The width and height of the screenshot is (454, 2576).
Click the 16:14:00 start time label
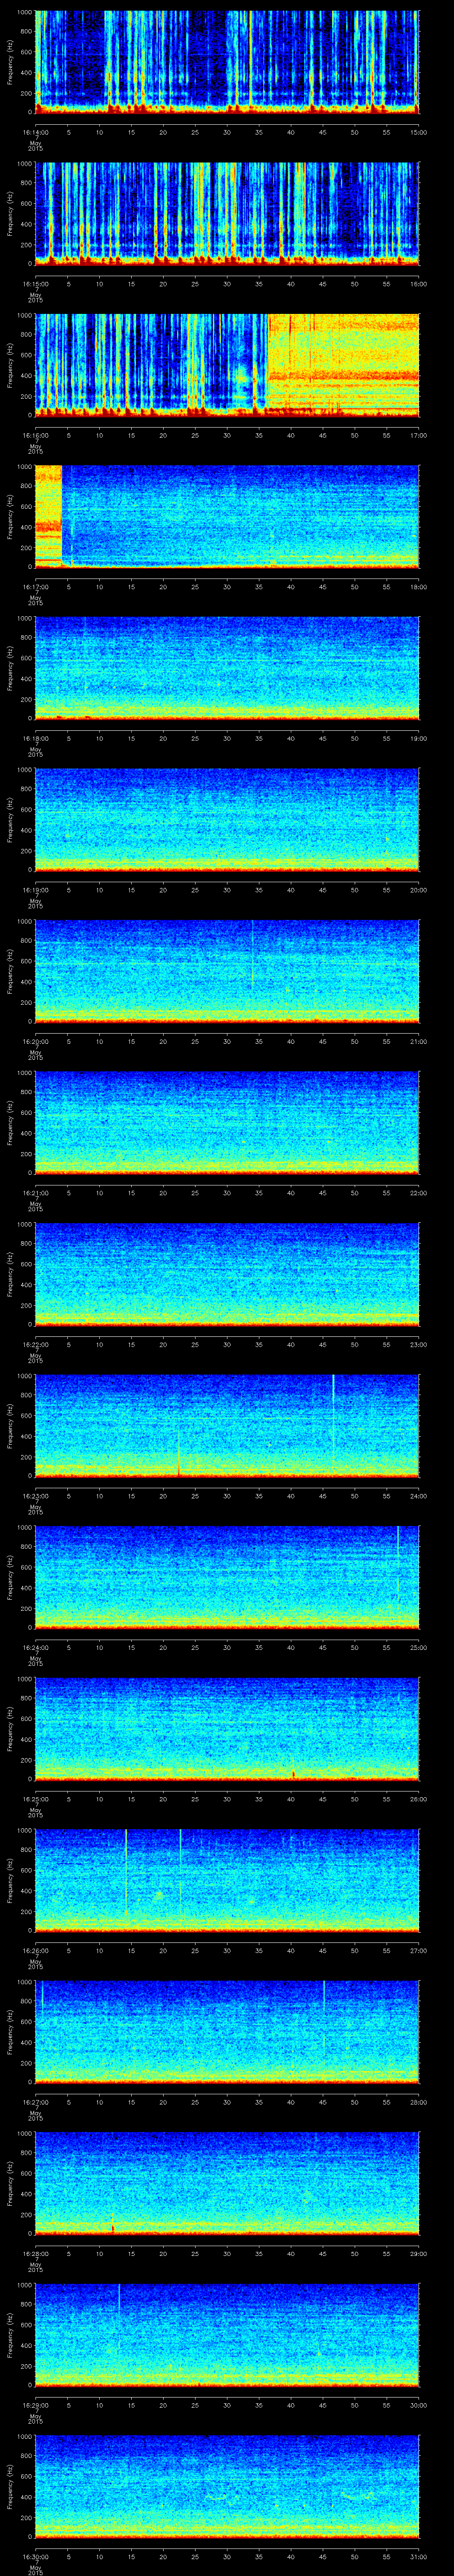pos(35,132)
